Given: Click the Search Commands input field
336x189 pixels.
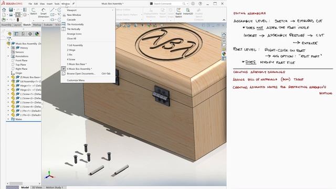Looking at the screenshot, I should [x=167, y=4].
